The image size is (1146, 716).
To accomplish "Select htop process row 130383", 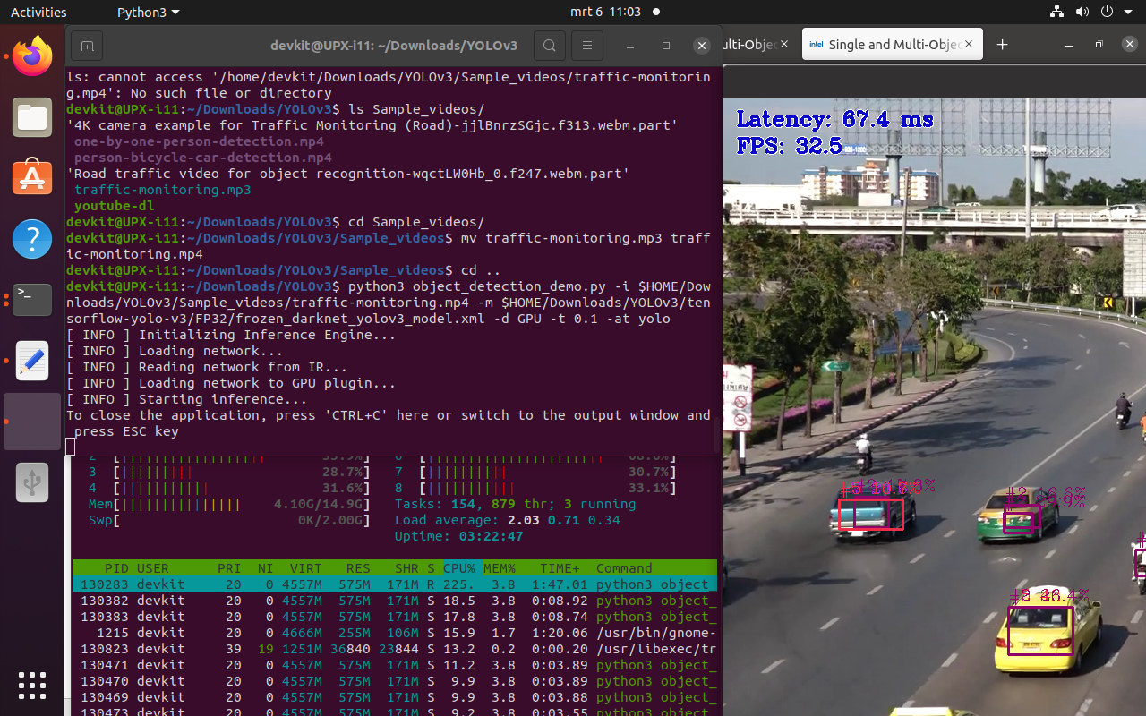I will coord(395,617).
